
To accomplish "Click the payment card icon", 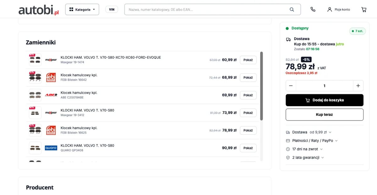I will tap(288, 141).
